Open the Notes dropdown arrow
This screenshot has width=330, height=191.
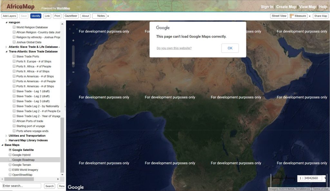(x=108, y=16)
